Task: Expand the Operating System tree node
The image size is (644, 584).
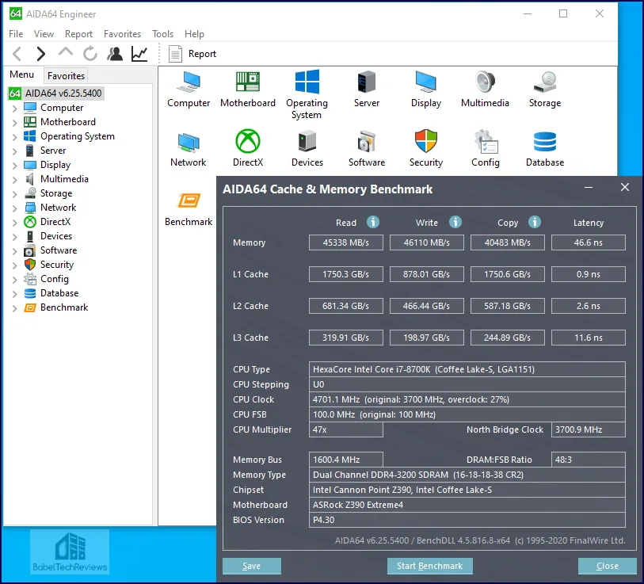Action: coord(15,137)
